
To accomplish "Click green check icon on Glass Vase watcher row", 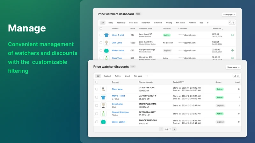I will [232, 58].
